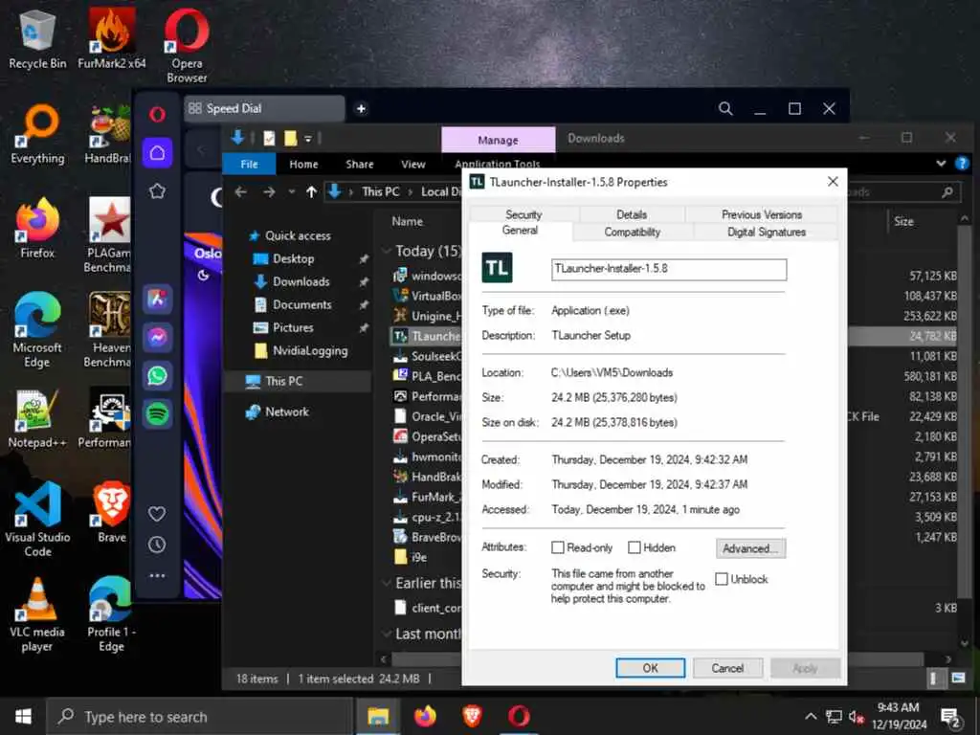Open Firefox desktop shortcut

[37, 228]
